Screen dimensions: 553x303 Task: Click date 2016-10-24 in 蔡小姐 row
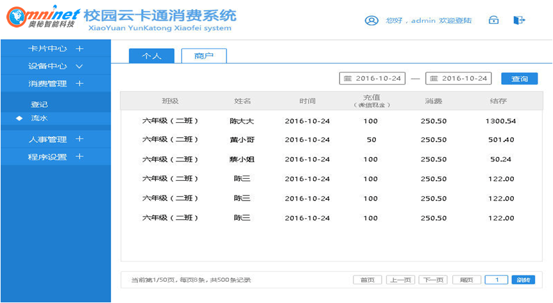[307, 160]
